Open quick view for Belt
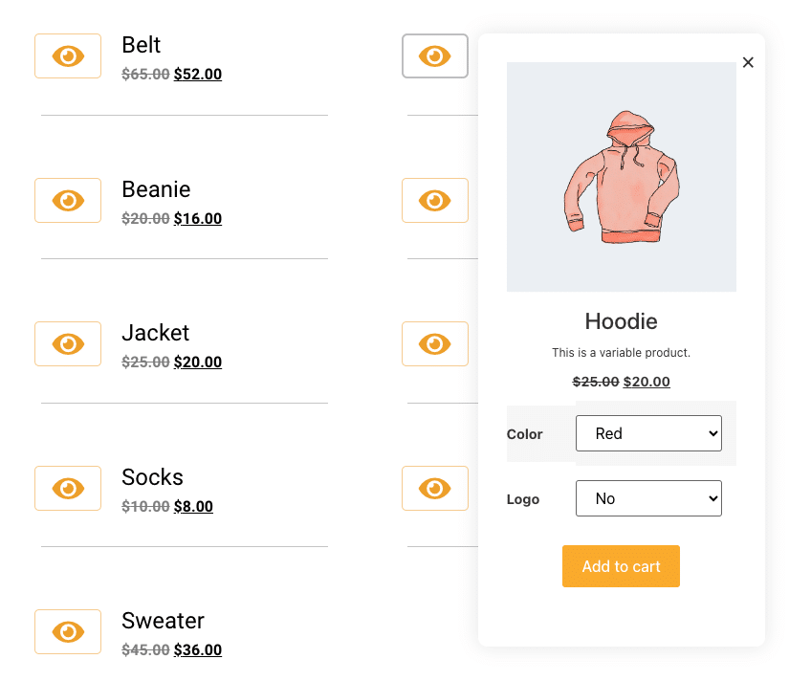This screenshot has height=681, width=811. tap(68, 55)
